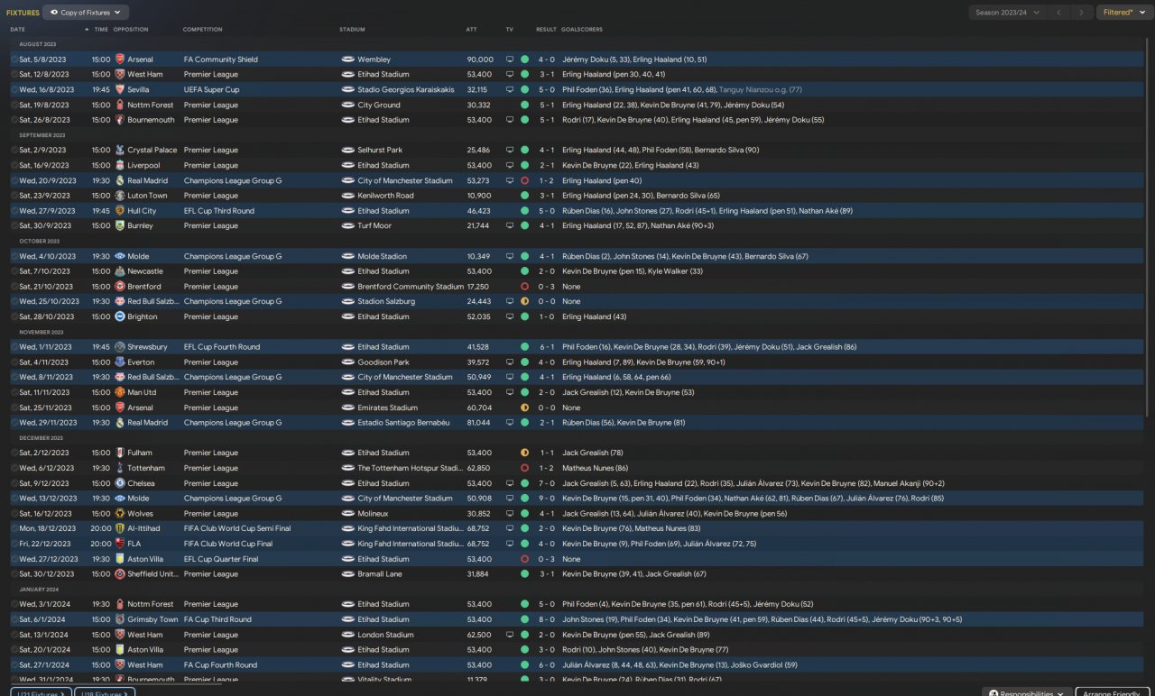Click the vertical scrollbar of the fixtures list
This screenshot has height=696, width=1155.
click(x=1148, y=225)
